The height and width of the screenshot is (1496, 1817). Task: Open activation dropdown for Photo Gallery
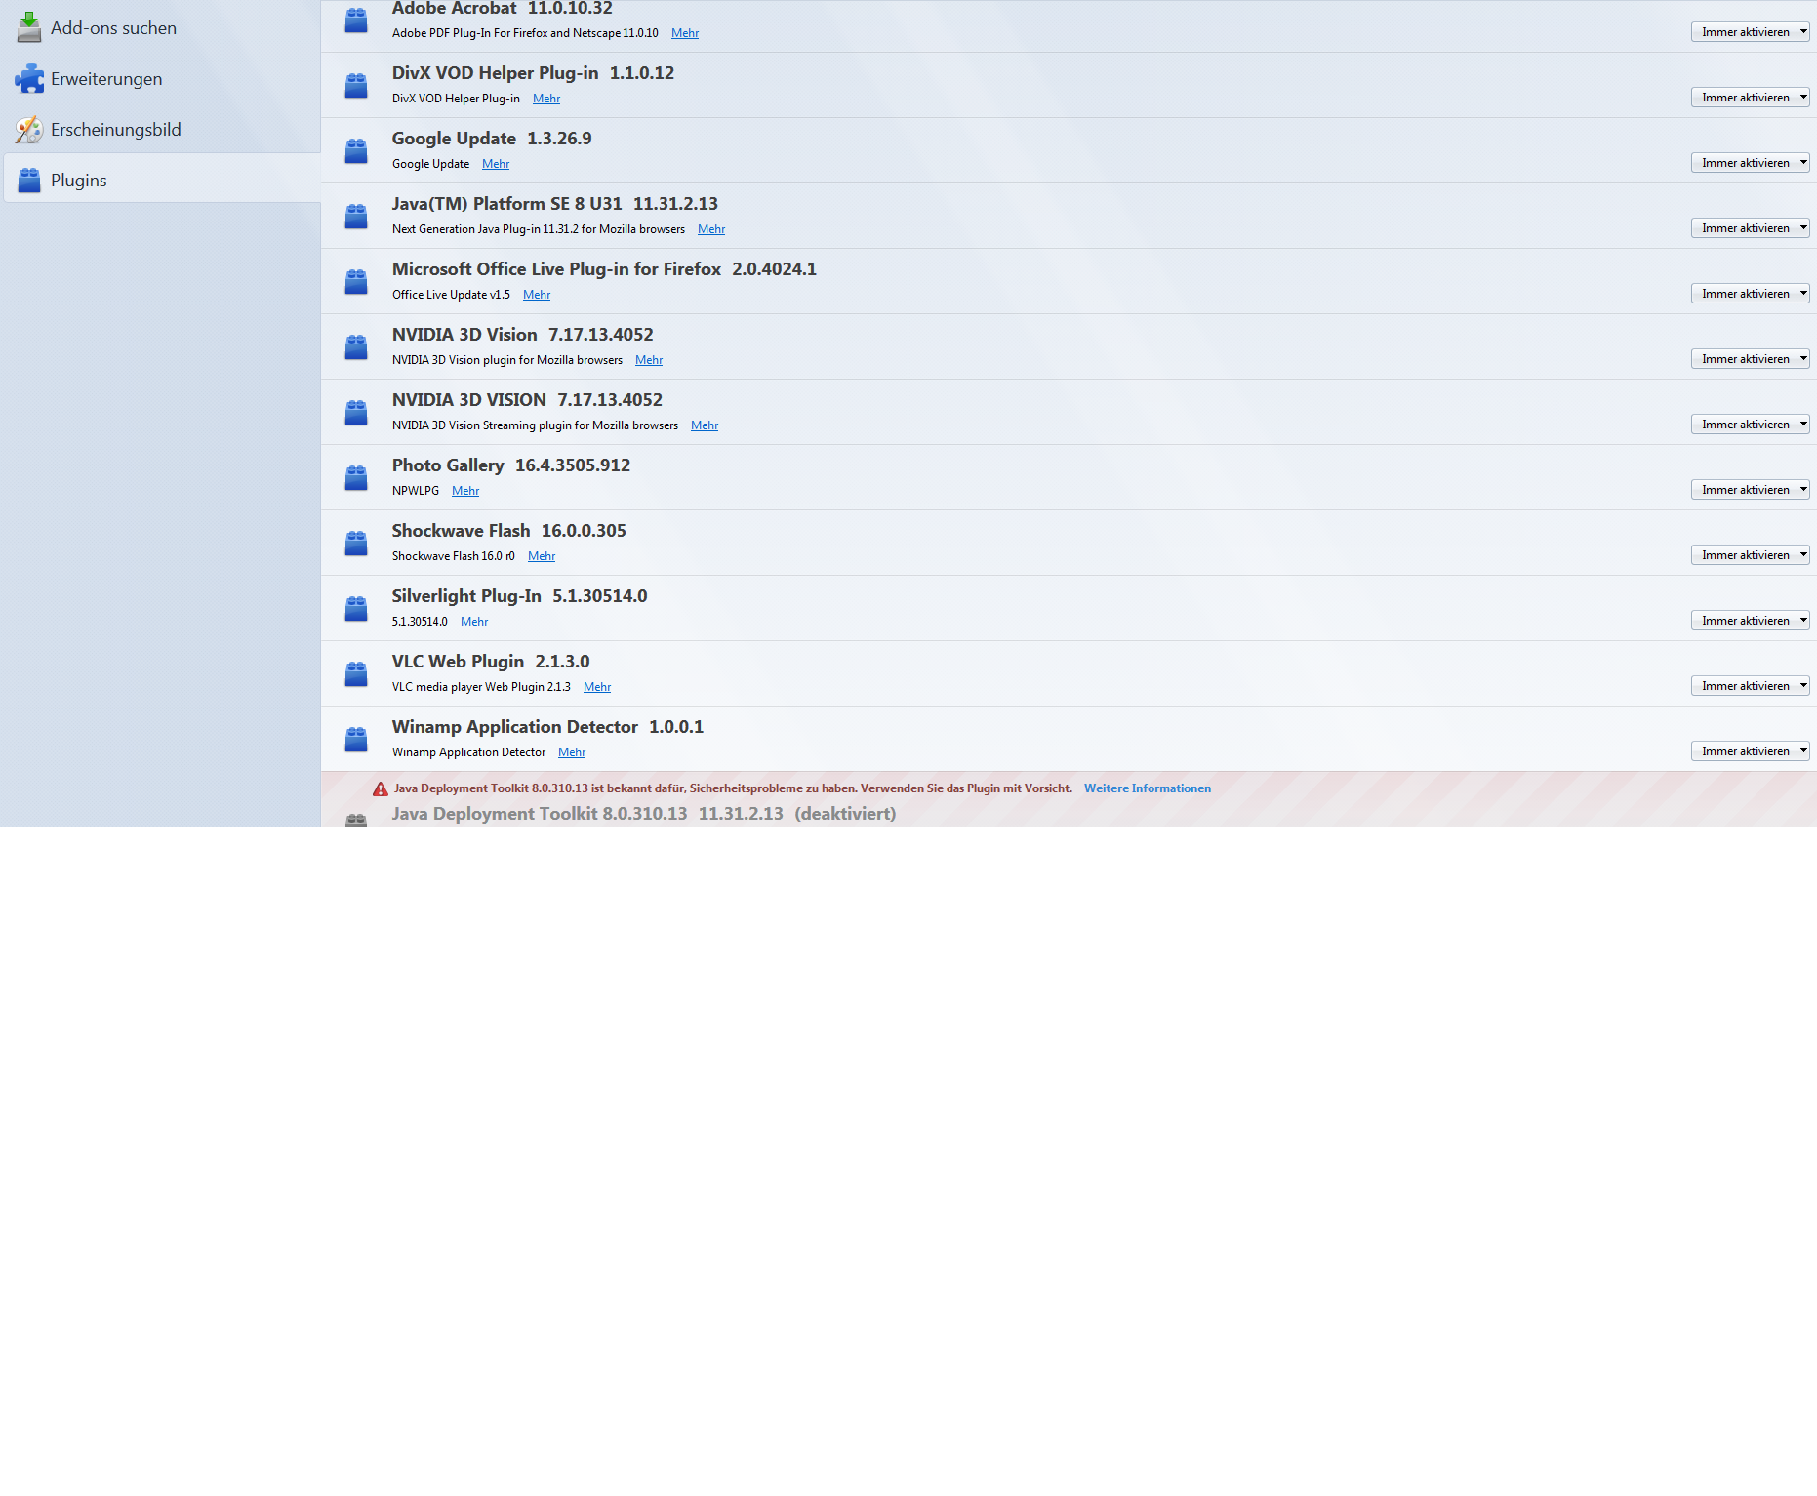point(1750,490)
